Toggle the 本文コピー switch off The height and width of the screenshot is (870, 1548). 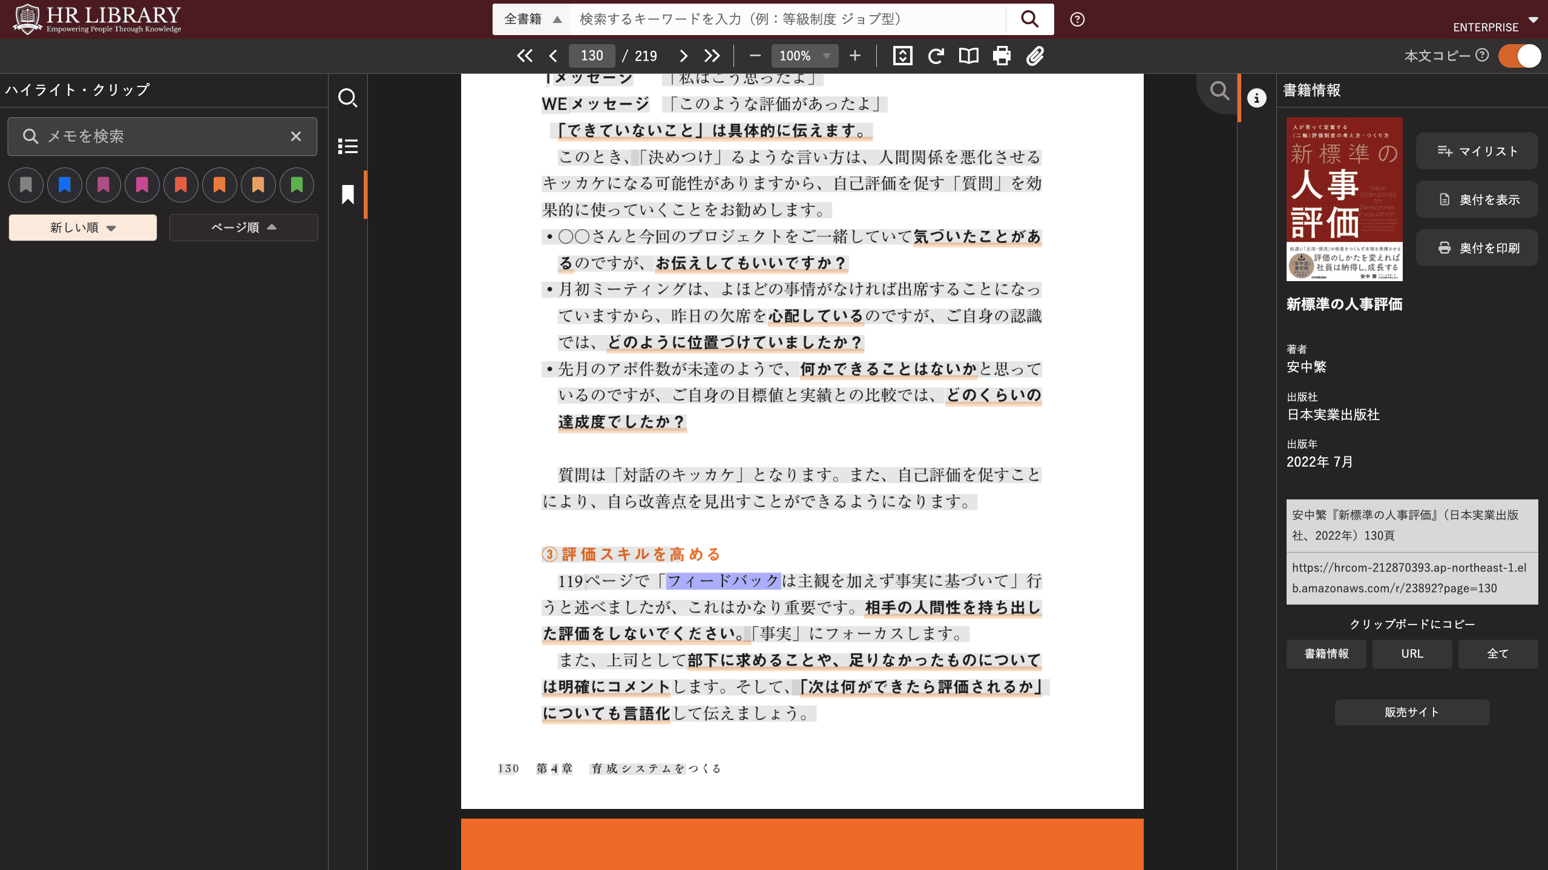click(x=1519, y=56)
